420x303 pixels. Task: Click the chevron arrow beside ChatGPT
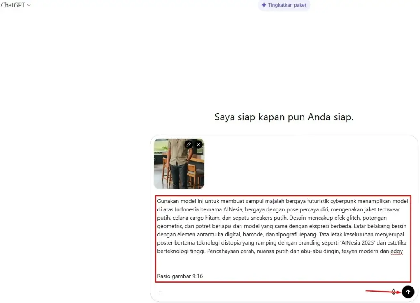tap(29, 5)
